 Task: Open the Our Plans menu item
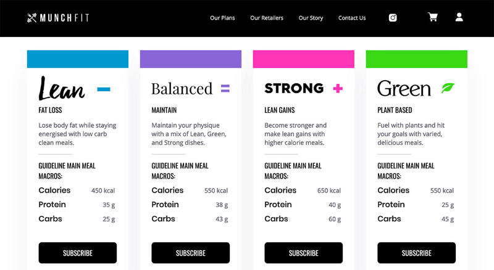coord(222,18)
